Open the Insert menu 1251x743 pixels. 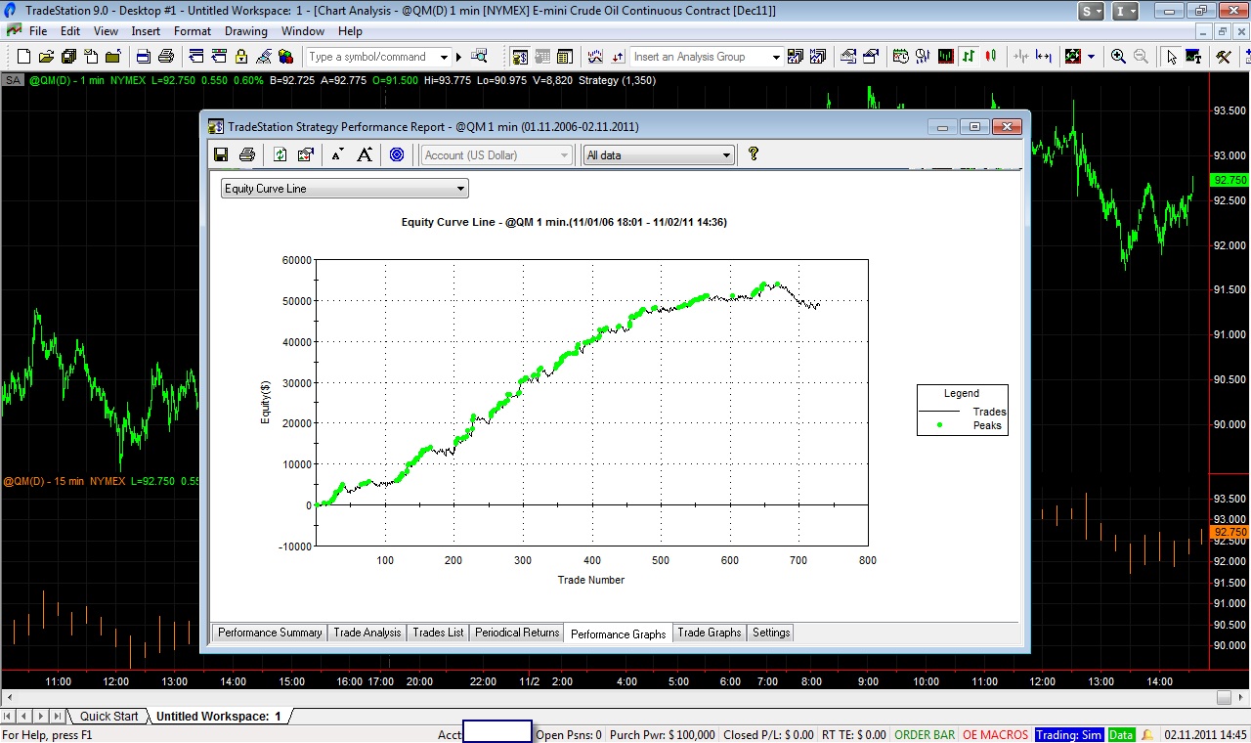pyautogui.click(x=146, y=31)
